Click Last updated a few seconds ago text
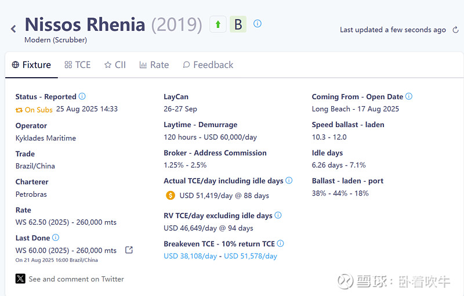The height and width of the screenshot is (296, 464). [x=393, y=30]
